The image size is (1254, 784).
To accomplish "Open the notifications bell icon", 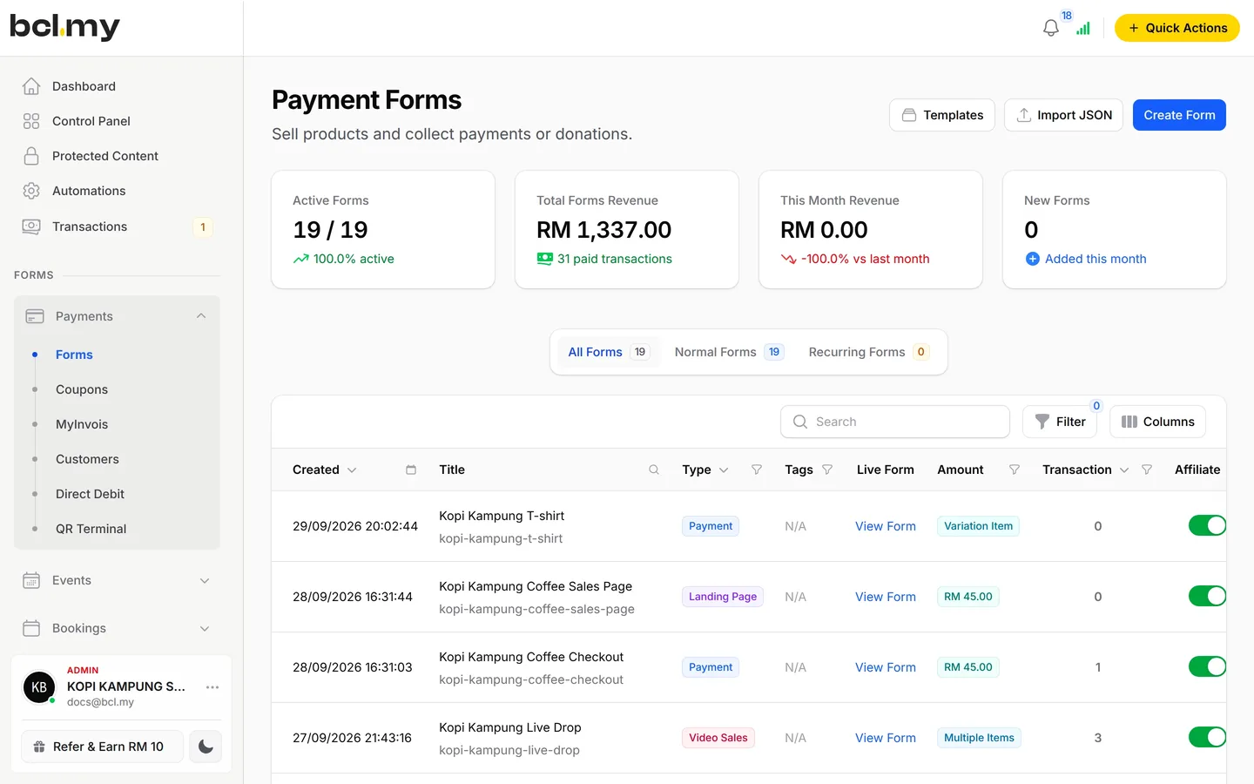I will (x=1051, y=28).
